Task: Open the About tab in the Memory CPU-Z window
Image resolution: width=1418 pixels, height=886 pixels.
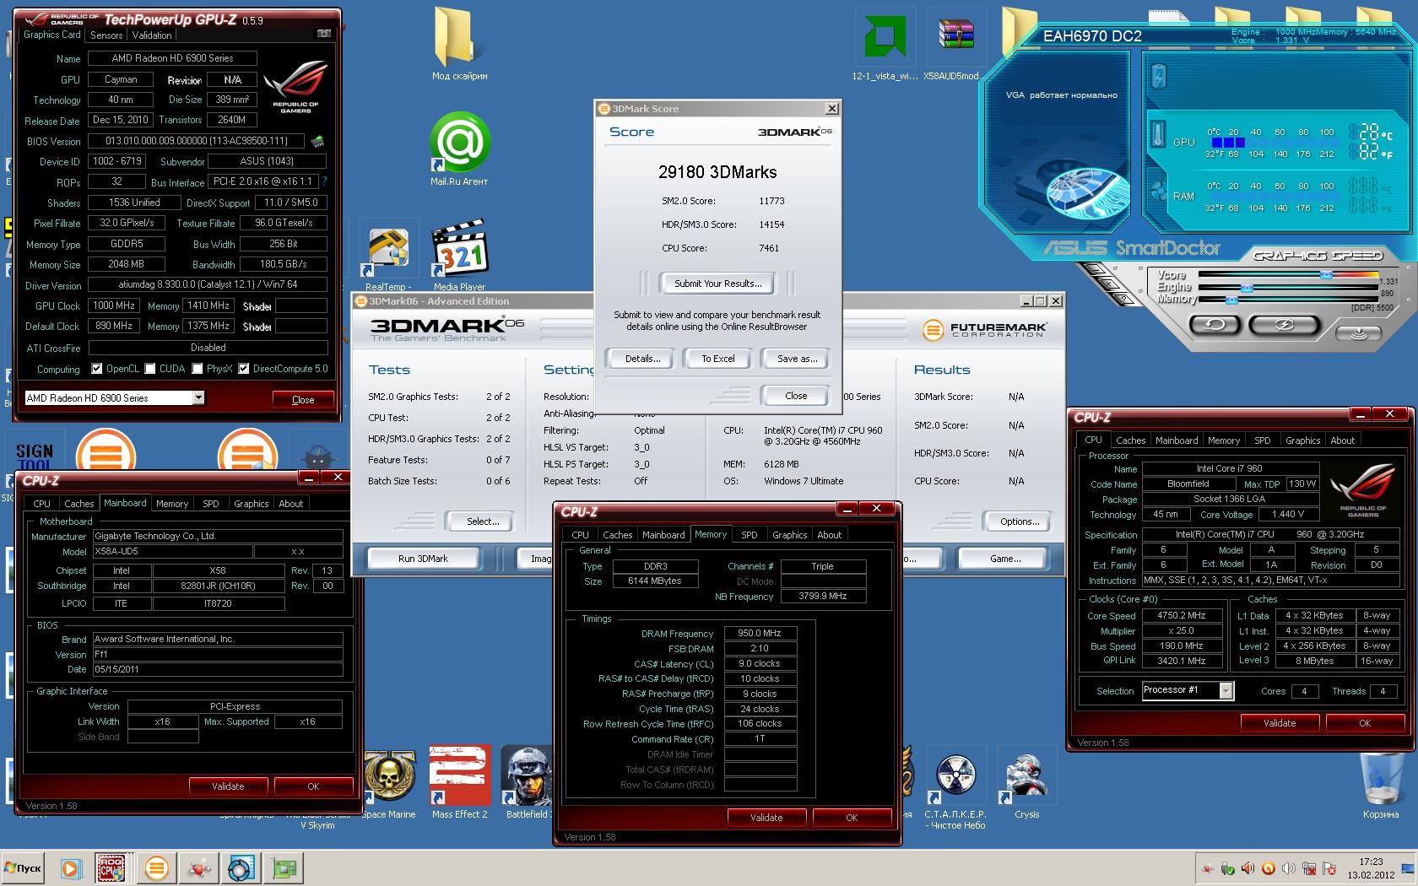Action: click(x=830, y=535)
